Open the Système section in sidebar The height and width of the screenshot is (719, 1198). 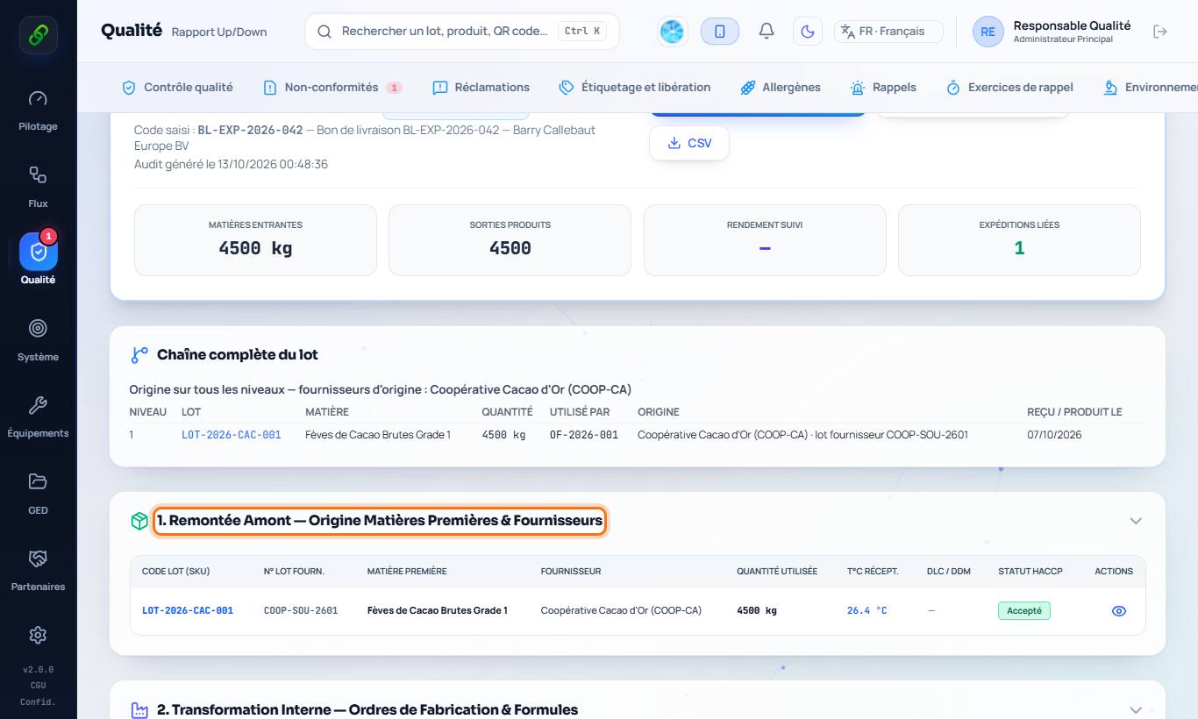coord(39,340)
